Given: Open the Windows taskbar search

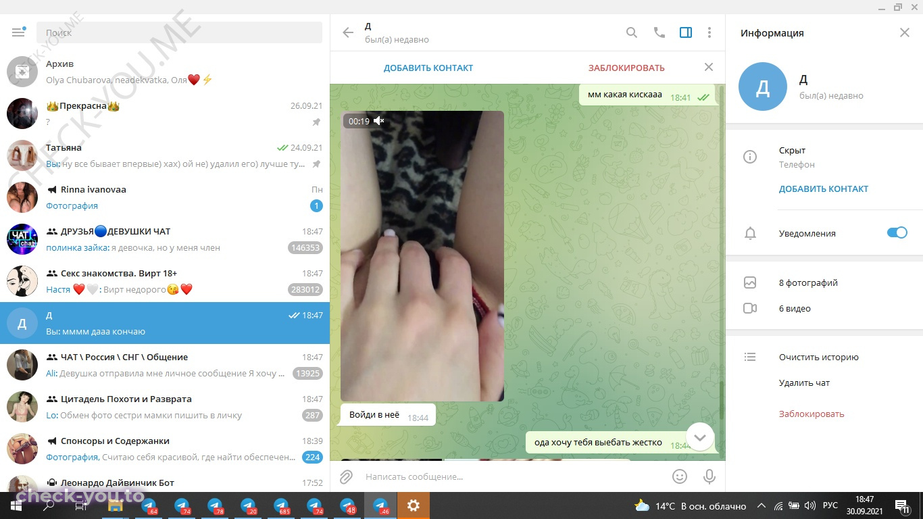Looking at the screenshot, I should pos(49,505).
